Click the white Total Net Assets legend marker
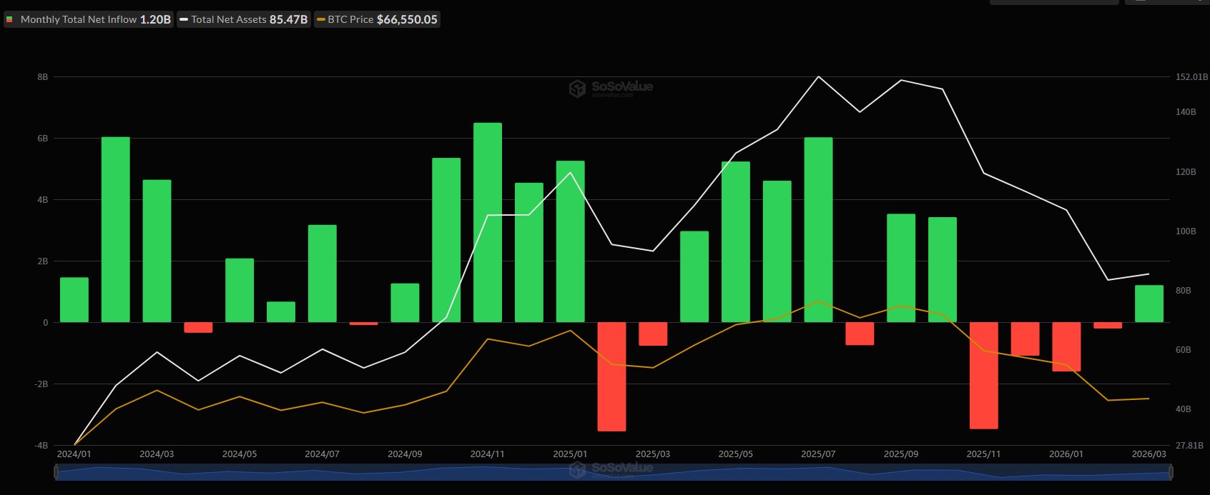Viewport: 1210px width, 495px height. pyautogui.click(x=184, y=19)
